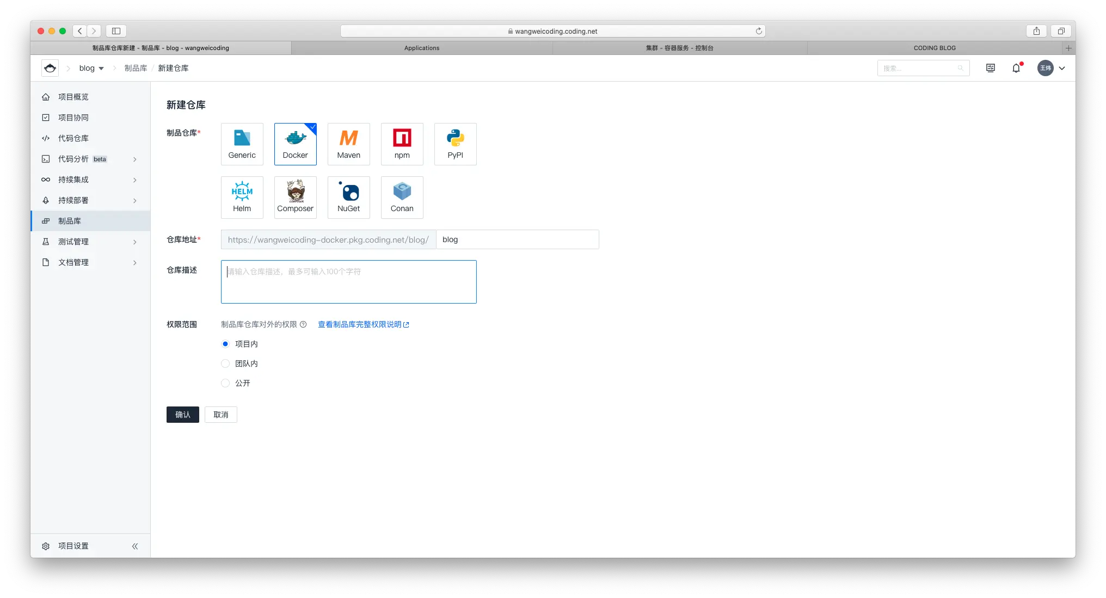
Task: Switch to the Applications browser tab
Action: (421, 48)
